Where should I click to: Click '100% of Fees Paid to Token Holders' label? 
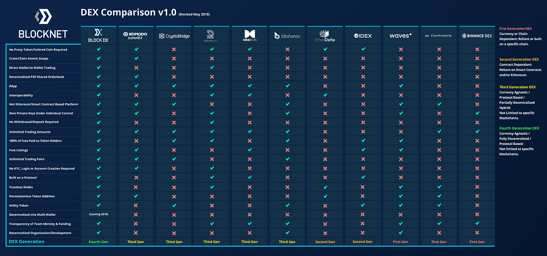coord(35,141)
